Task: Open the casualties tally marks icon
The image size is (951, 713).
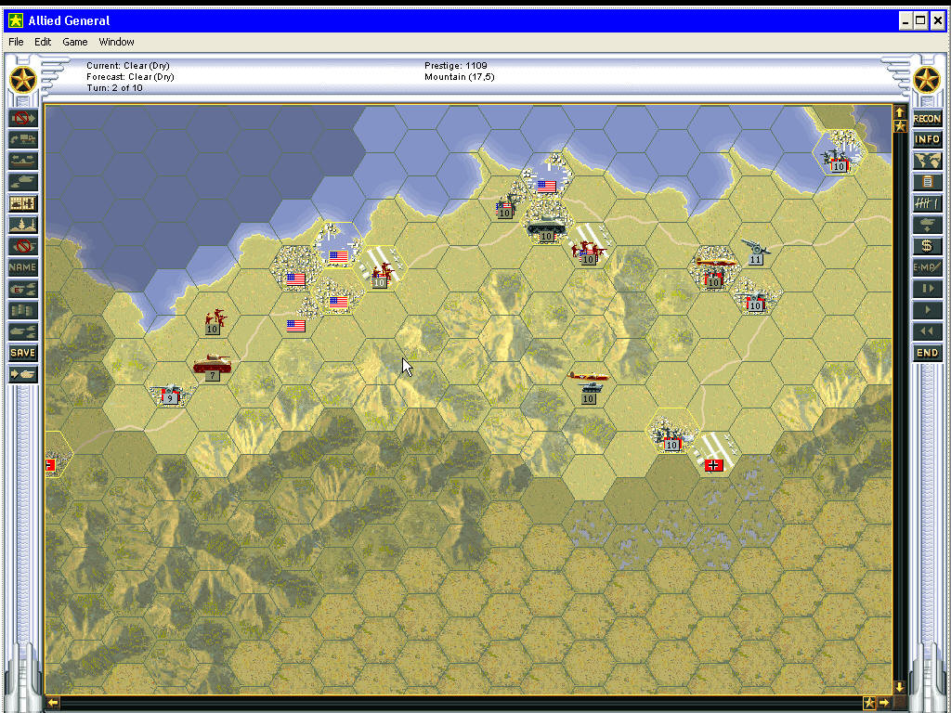Action: pos(928,203)
